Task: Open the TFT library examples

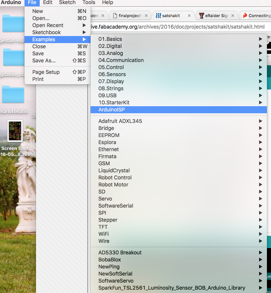Action: [x=179, y=227]
